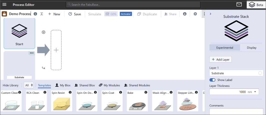
Task: Open the Shared Modules tab
Action: [137, 85]
